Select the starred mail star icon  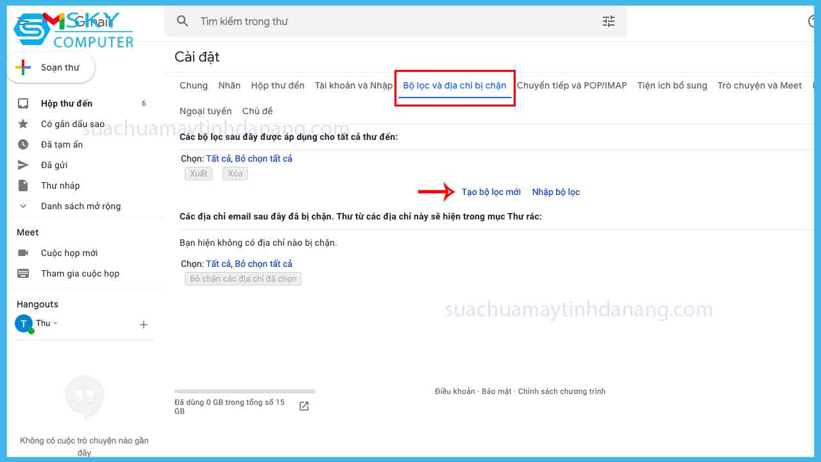pyautogui.click(x=24, y=124)
